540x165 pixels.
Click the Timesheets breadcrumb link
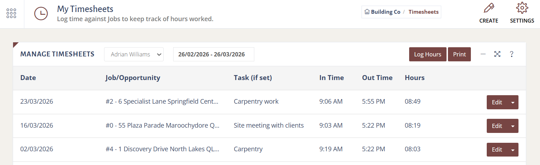424,12
